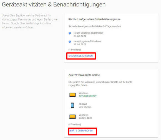Screen dimensions: 161x140
Task: Click the Geräteaktivitäten & Benachrichtigungen page title
Action: (x=54, y=5)
